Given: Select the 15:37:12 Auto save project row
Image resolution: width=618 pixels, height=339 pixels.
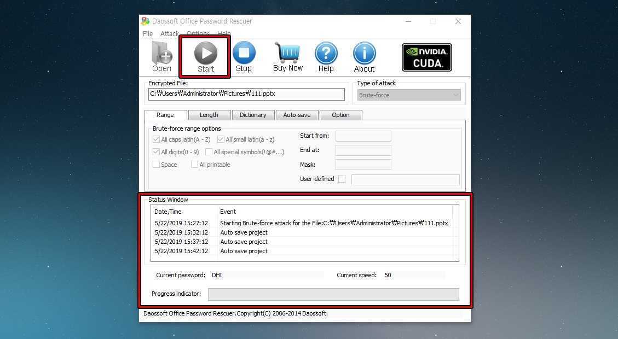Looking at the screenshot, I should [x=302, y=242].
